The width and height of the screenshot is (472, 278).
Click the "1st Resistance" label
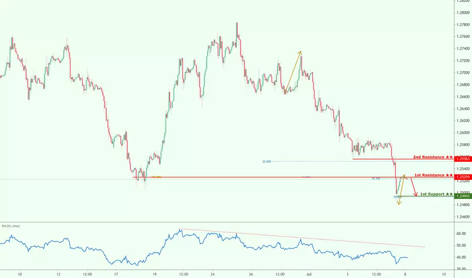[x=434, y=175]
